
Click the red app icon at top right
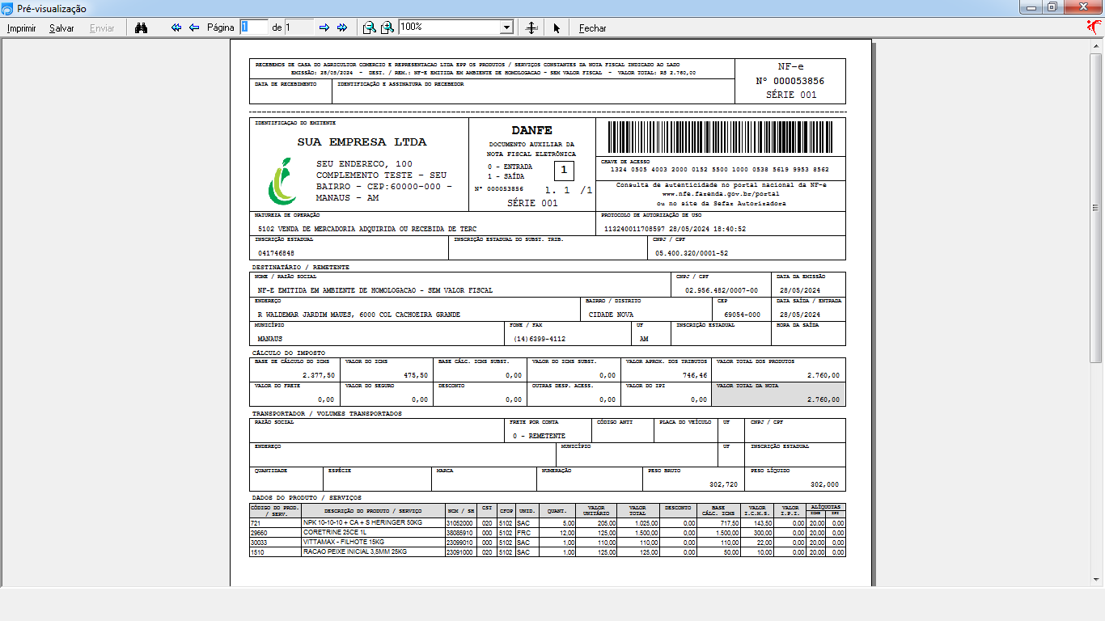tap(1094, 27)
